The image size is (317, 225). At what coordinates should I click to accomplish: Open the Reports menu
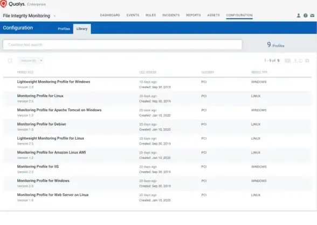(x=194, y=15)
